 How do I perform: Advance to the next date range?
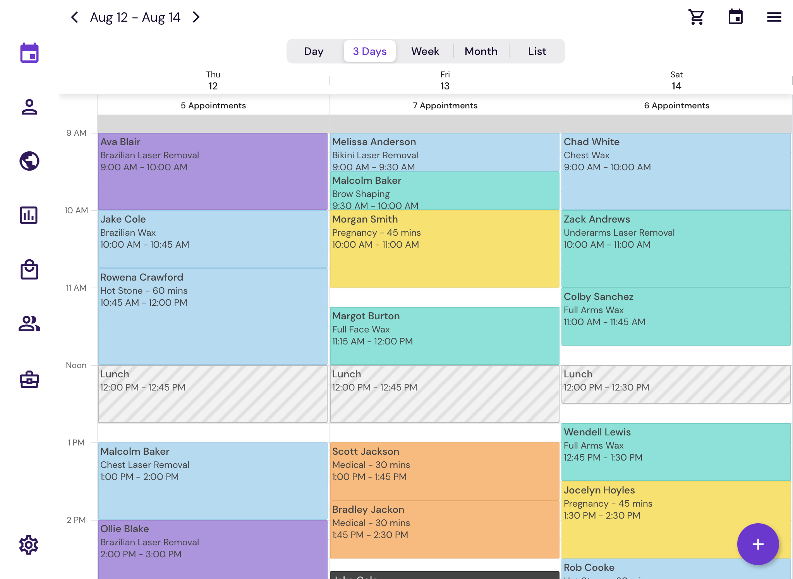[196, 17]
